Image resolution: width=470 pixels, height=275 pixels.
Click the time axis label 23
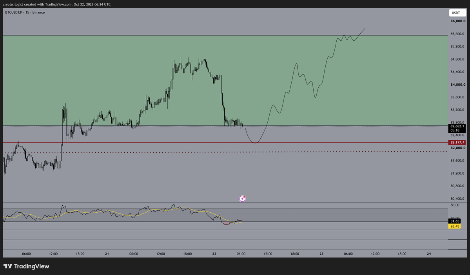(321, 254)
